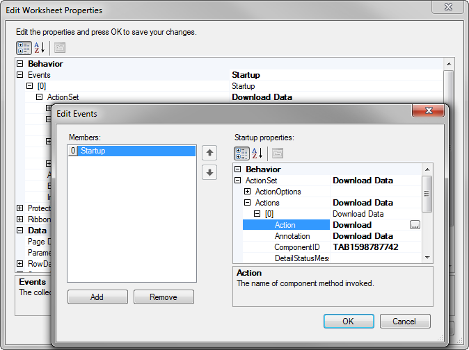
Task: Click TAB1598787742 ComponentID value
Action: click(365, 247)
